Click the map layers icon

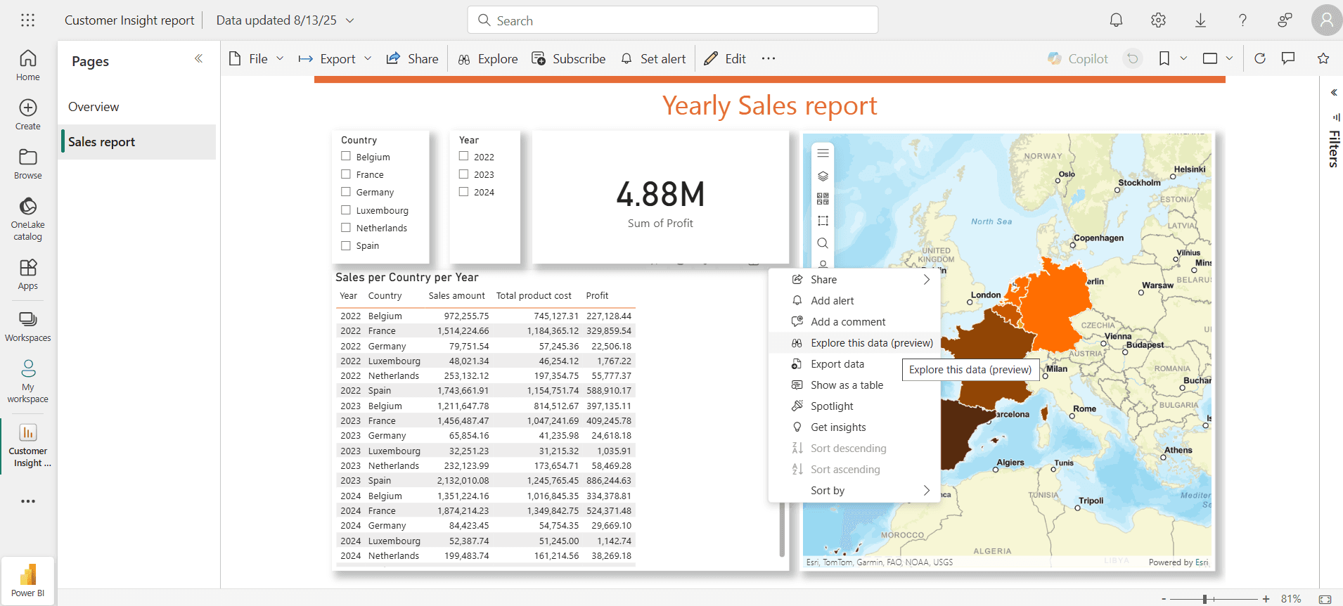(823, 176)
